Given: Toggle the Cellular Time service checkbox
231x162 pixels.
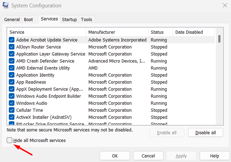Looking at the screenshot, I should click(12, 110).
